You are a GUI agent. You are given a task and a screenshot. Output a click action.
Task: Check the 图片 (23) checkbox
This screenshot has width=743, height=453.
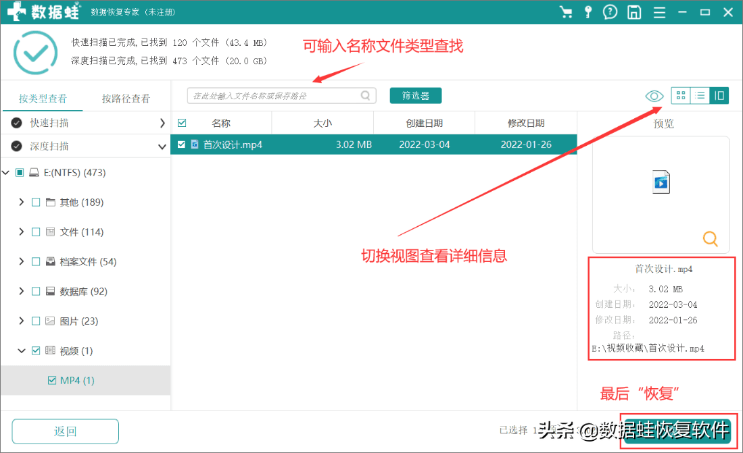[36, 321]
